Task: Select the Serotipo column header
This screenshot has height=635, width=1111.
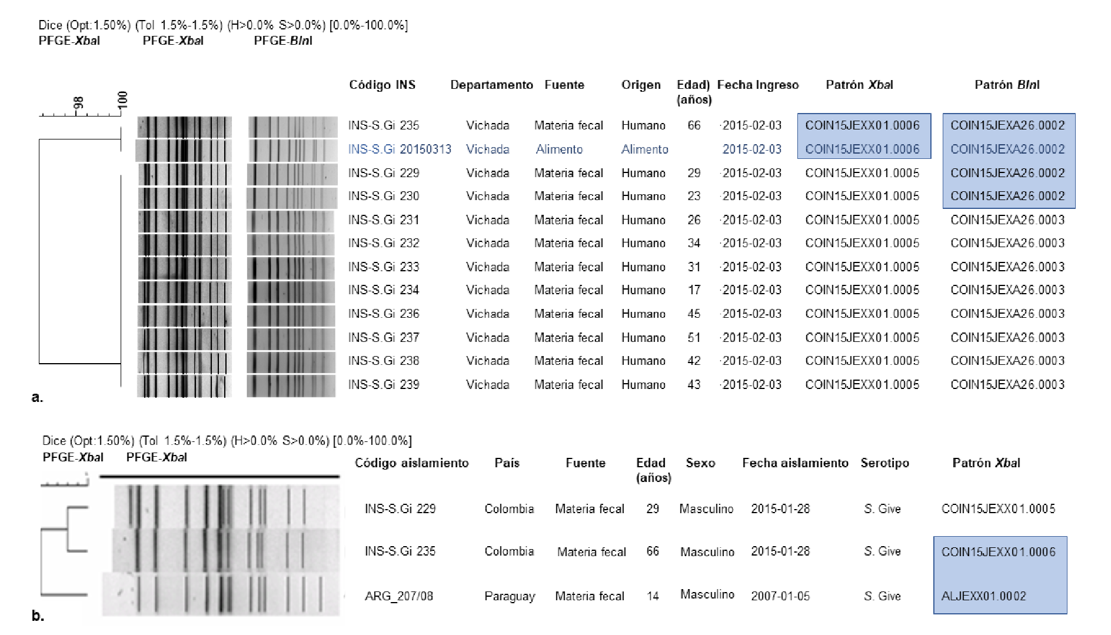Action: tap(884, 463)
